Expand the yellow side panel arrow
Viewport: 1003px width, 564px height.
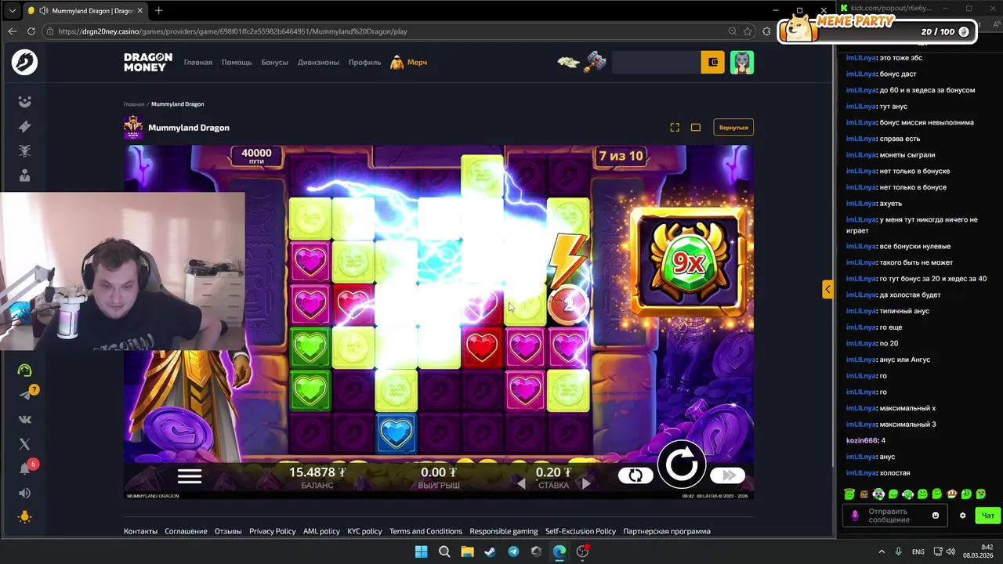[x=827, y=289]
